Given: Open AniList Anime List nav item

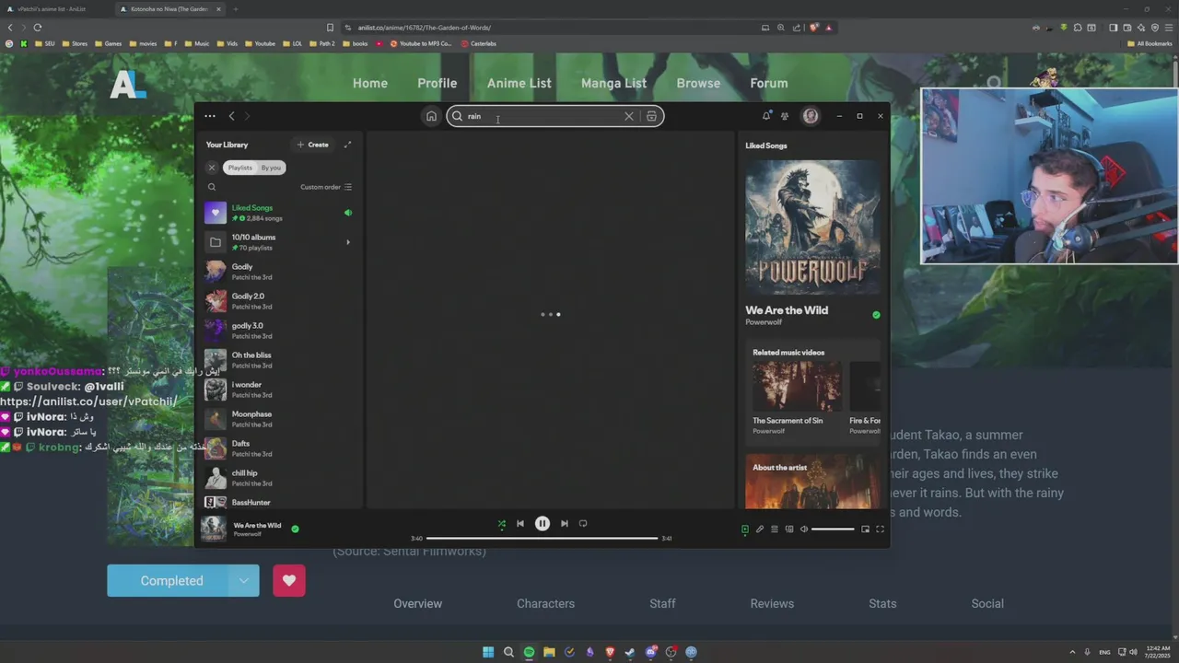Looking at the screenshot, I should tap(519, 83).
